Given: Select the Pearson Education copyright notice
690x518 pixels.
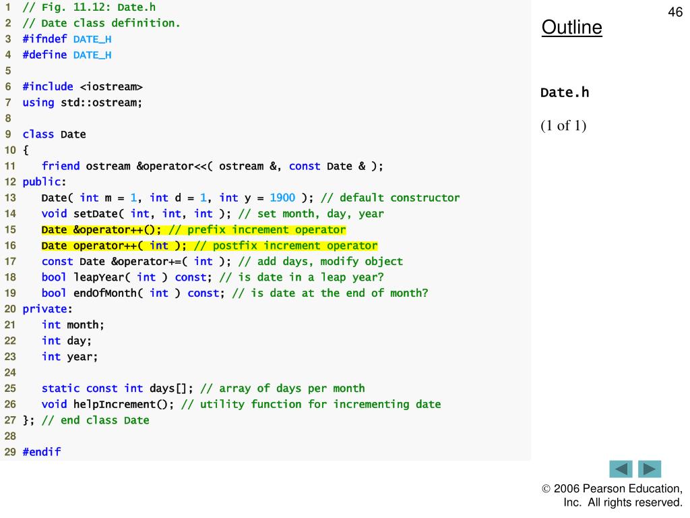Looking at the screenshot, I should [612, 496].
